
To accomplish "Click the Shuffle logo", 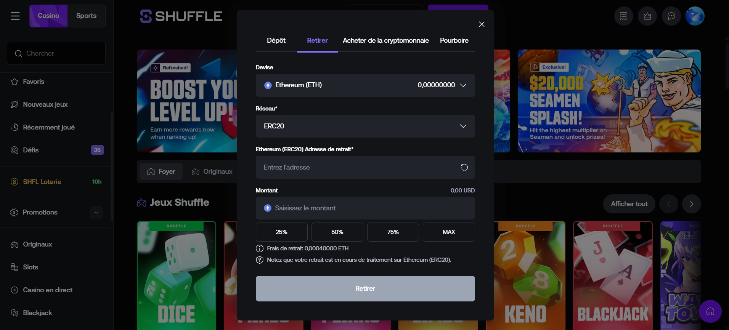I will tap(181, 16).
